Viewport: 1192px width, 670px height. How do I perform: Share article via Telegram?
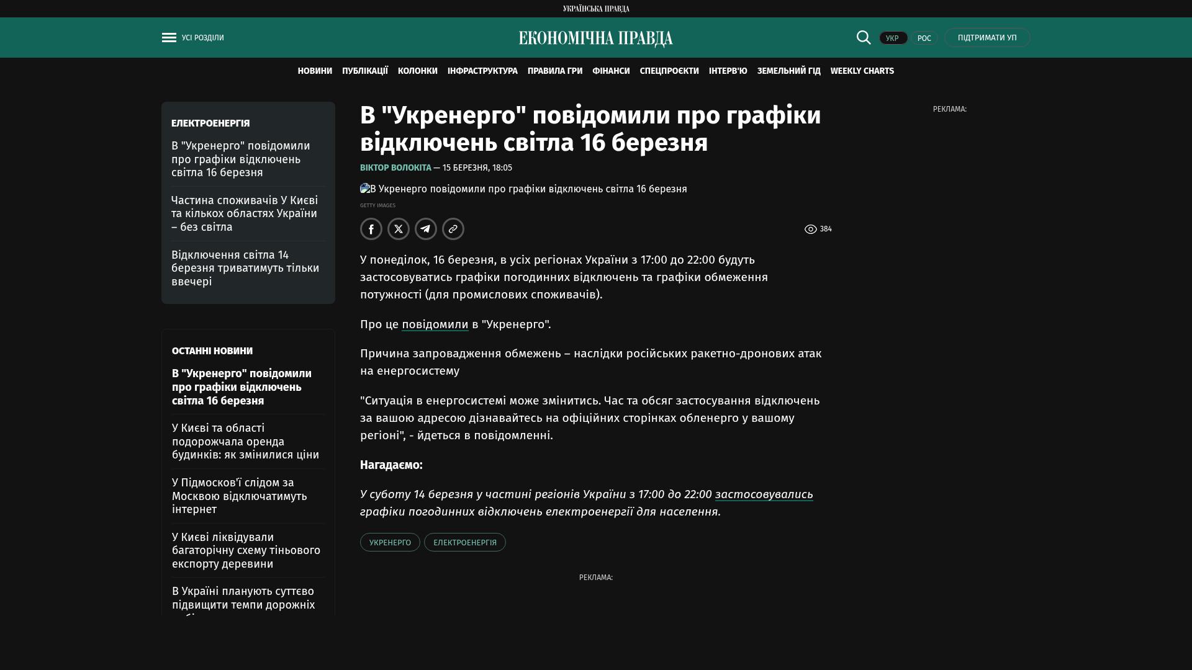[426, 229]
